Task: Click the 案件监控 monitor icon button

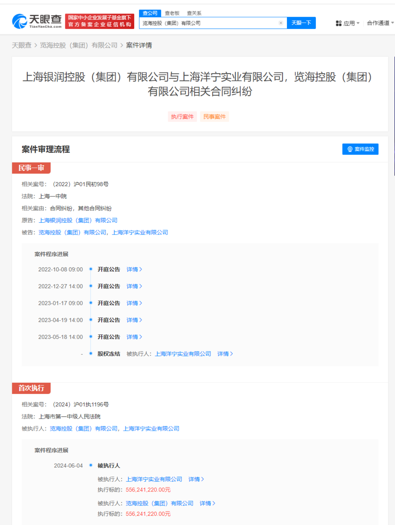Action: pos(350,149)
